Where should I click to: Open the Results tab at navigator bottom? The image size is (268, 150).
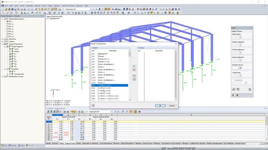[30, 145]
